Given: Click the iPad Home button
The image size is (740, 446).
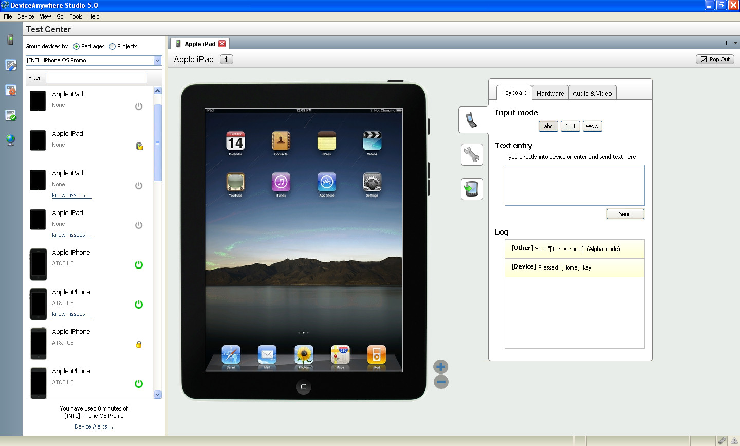Looking at the screenshot, I should [x=304, y=387].
